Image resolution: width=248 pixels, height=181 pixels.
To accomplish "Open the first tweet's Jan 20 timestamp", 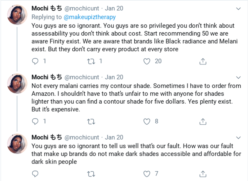I will tap(114, 8).
